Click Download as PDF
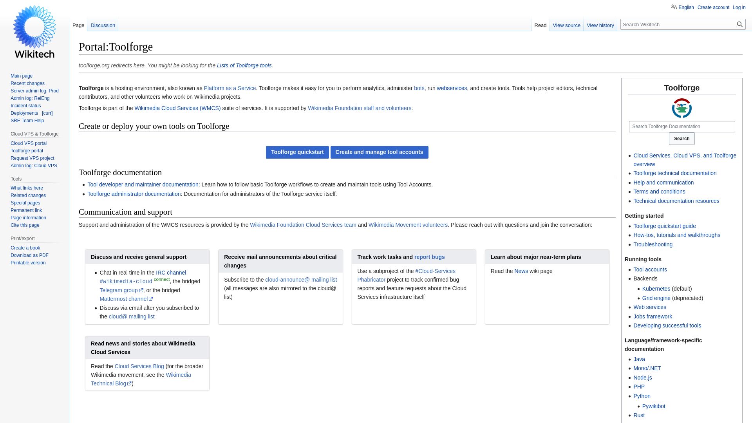 click(29, 255)
